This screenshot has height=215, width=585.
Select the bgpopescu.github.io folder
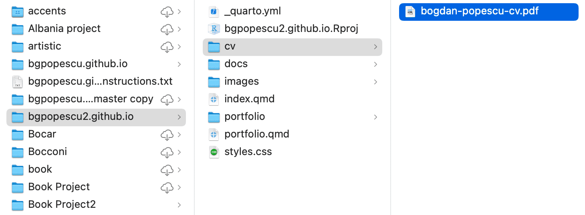click(78, 64)
